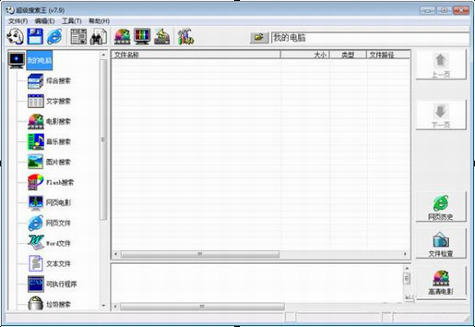
Task: Select 音乐搜索 in the sidebar tree
Action: (x=58, y=142)
